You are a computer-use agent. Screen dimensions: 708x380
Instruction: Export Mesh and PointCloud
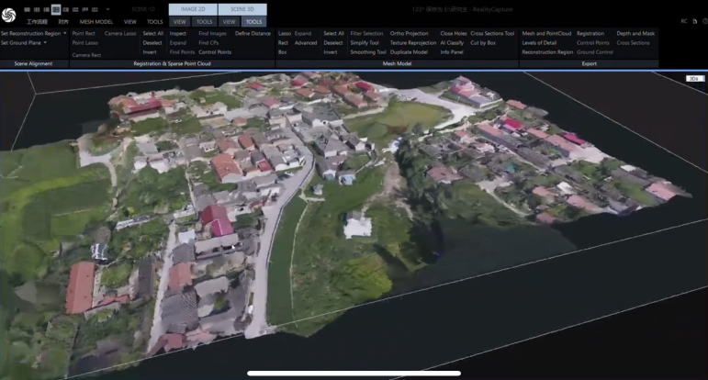(x=546, y=33)
